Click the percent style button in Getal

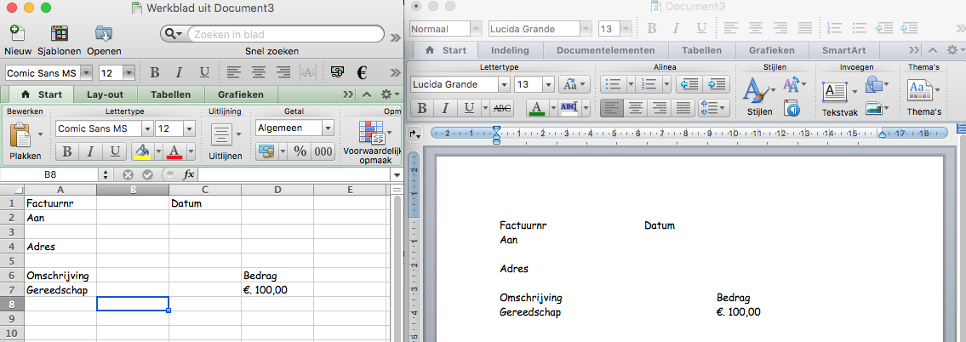[300, 151]
